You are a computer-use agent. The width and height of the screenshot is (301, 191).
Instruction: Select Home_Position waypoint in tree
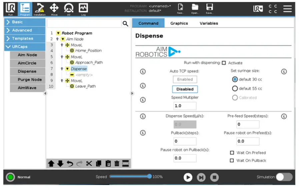tap(88, 51)
